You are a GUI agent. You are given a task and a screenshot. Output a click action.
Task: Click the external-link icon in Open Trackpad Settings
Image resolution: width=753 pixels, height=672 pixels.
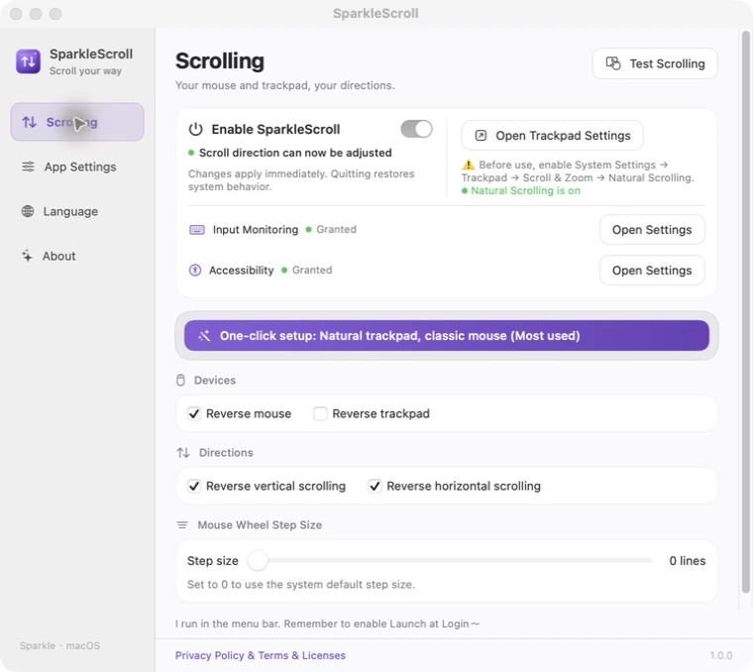[481, 136]
